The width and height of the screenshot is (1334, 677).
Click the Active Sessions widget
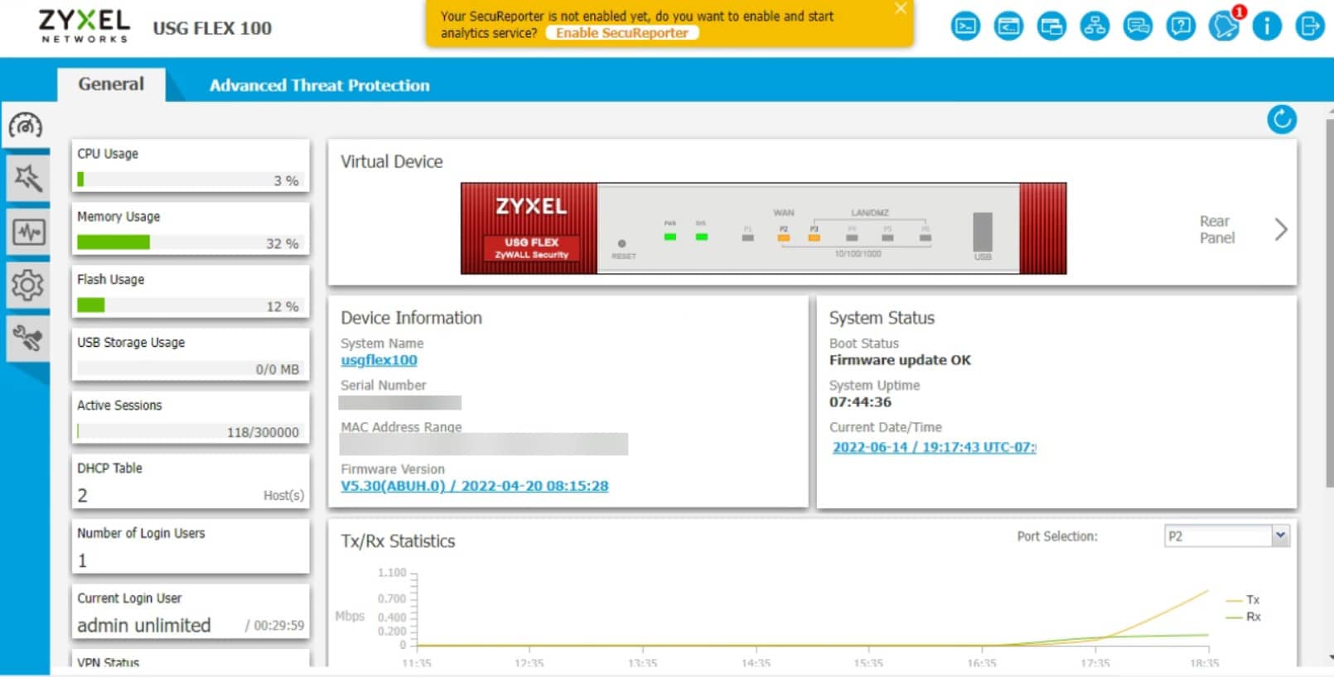(x=191, y=417)
